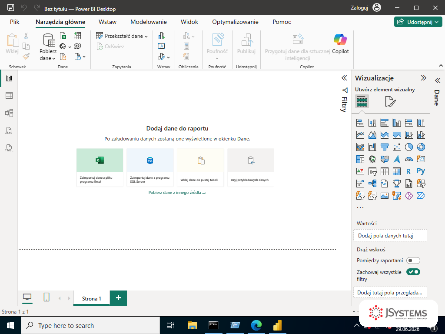445x334 pixels.
Task: Click the Enter data table icon in the ribbon
Action: tap(77, 36)
